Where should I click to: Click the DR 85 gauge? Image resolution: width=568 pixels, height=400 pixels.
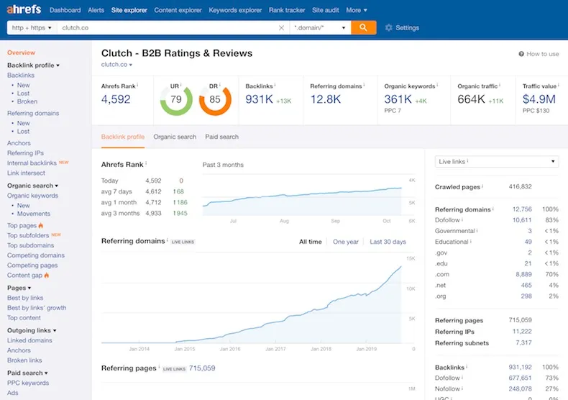(x=215, y=99)
